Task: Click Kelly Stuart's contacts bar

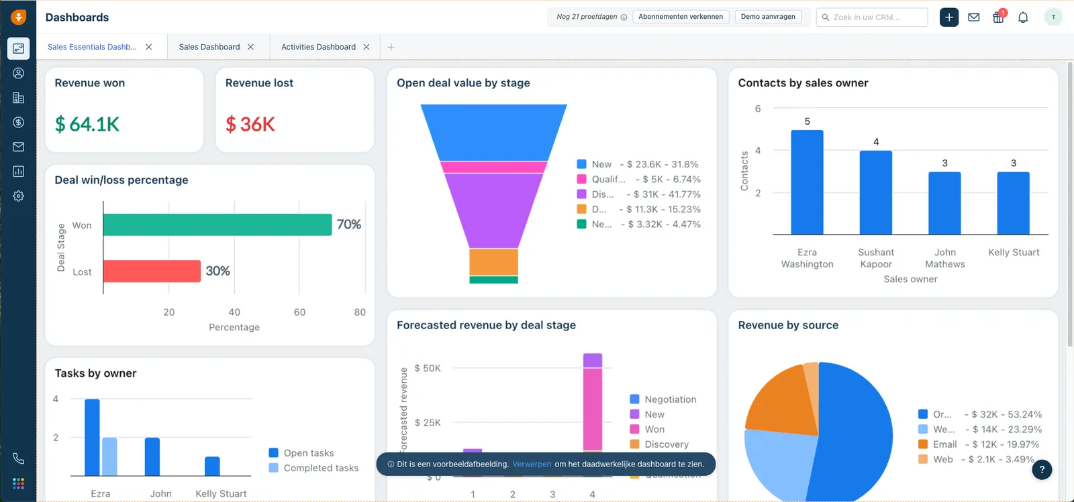Action: tap(1014, 203)
